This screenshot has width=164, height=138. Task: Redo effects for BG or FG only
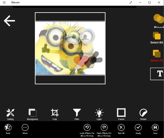[x=104, y=130]
